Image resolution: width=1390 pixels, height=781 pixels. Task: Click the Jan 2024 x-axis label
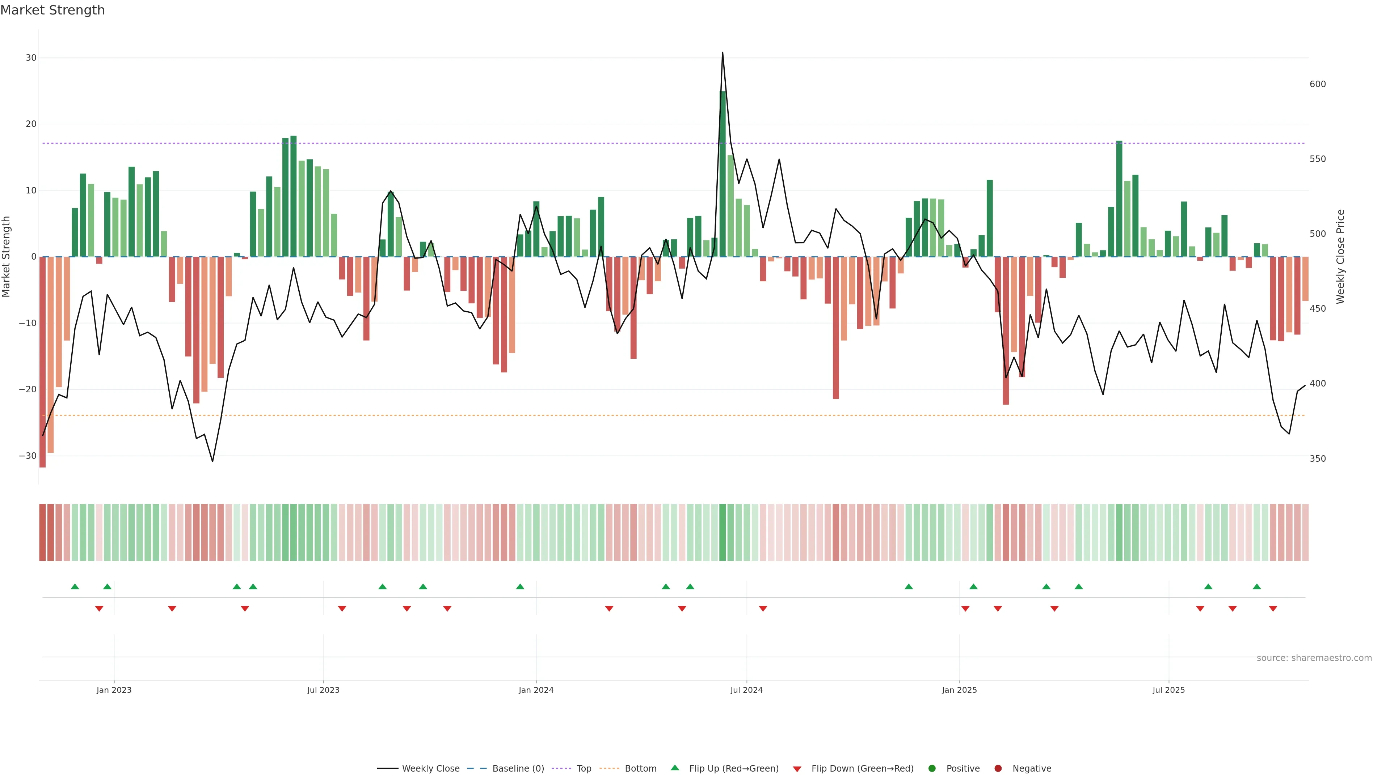coord(536,690)
